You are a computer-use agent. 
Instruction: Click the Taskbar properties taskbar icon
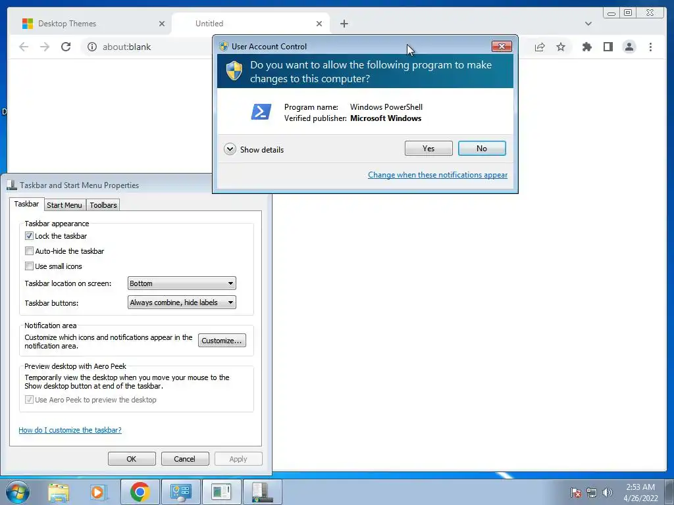pyautogui.click(x=262, y=492)
